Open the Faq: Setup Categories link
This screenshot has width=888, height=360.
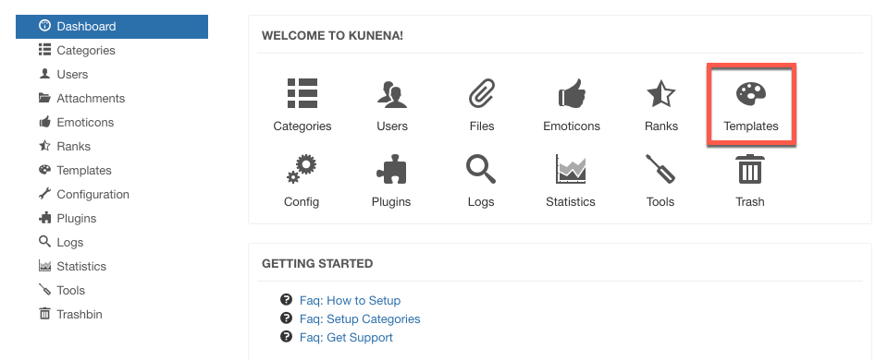tap(360, 319)
